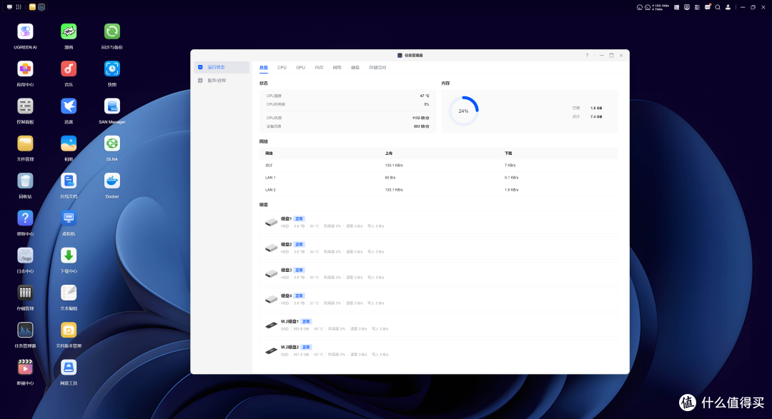Screen dimensions: 772x419
Task: Click the show desktop icon in top bar
Action: 9,7
